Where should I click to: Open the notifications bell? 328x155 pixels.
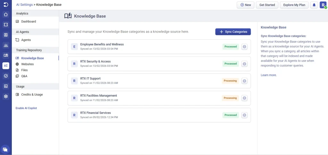click(314, 5)
